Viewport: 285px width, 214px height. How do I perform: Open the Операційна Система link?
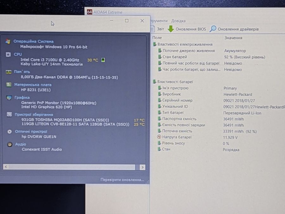tap(34, 41)
